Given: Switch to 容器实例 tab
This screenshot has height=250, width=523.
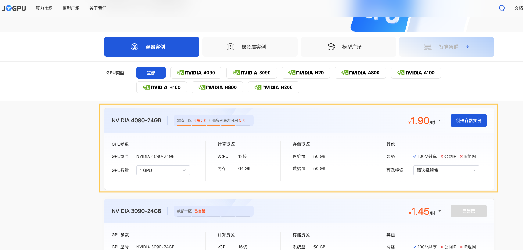Looking at the screenshot, I should click(x=152, y=47).
